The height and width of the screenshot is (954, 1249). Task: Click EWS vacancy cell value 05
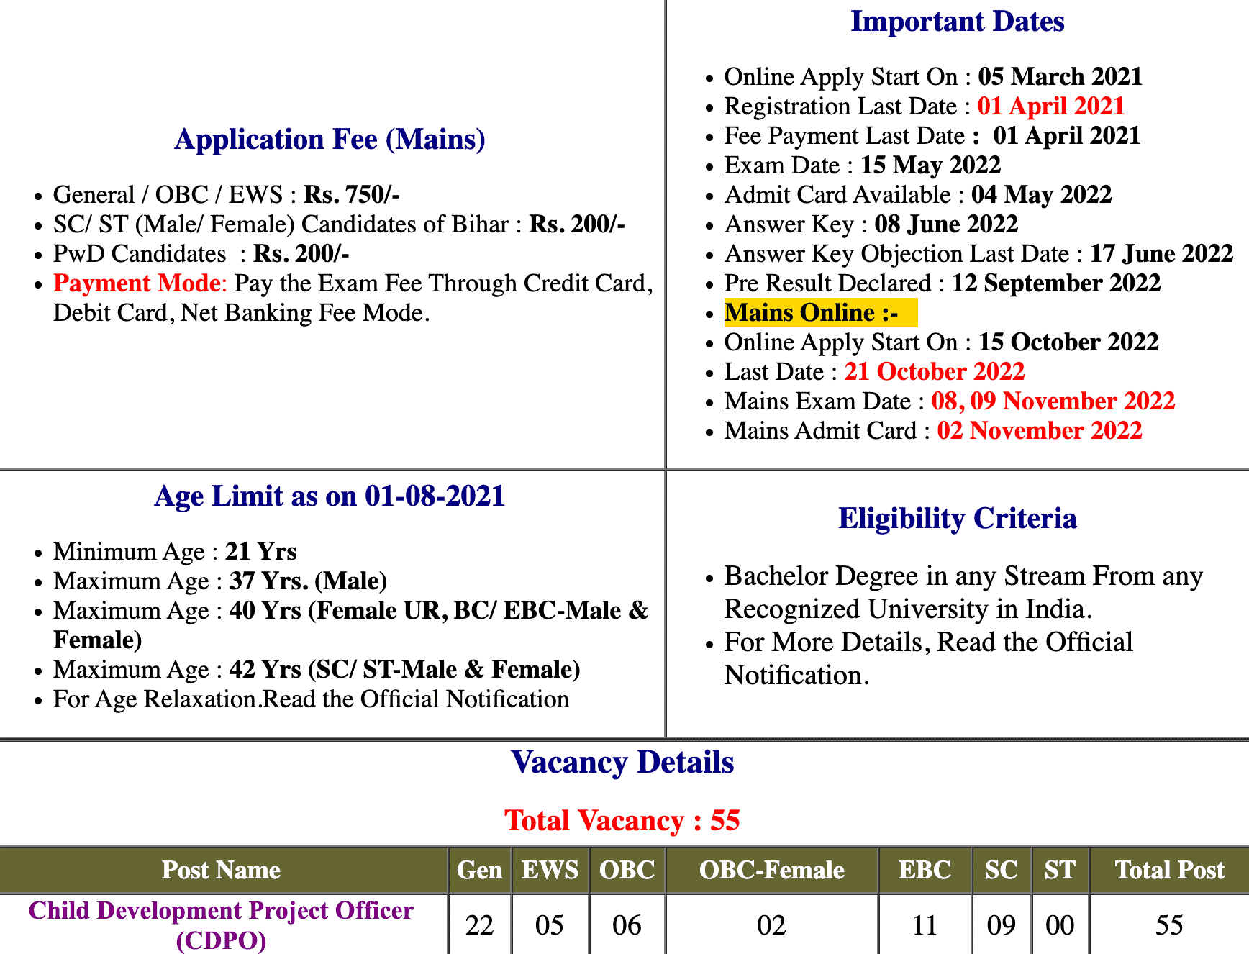550,925
